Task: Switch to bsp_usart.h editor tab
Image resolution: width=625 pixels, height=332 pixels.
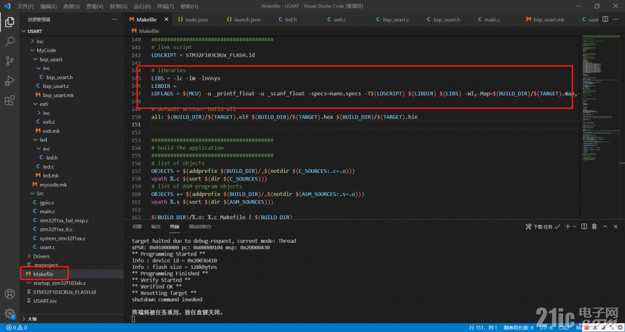Action: [x=446, y=19]
